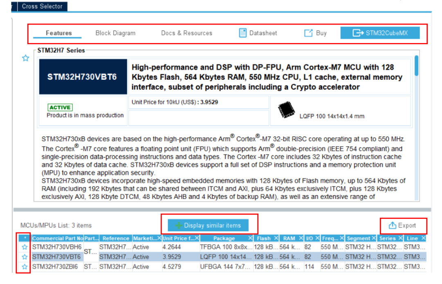Click the TFBGA 100 8x8 package cell
This screenshot has width=442, height=284.
click(226, 247)
